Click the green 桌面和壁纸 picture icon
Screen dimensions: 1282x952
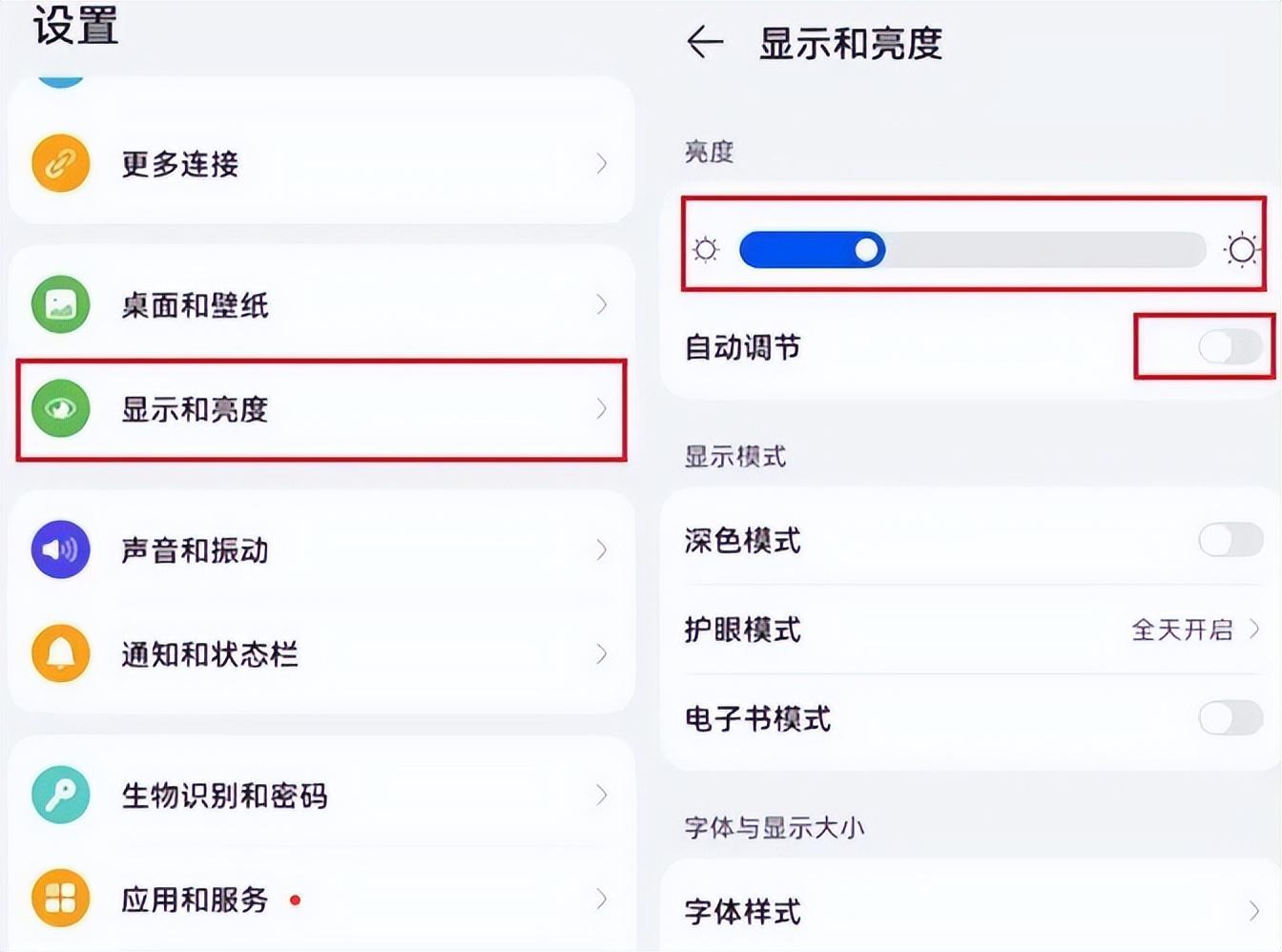pos(60,304)
